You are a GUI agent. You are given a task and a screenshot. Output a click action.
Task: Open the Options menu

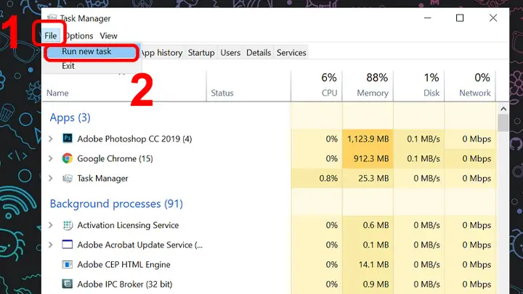click(78, 36)
